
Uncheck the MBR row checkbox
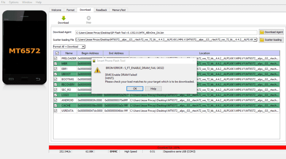click(x=56, y=63)
